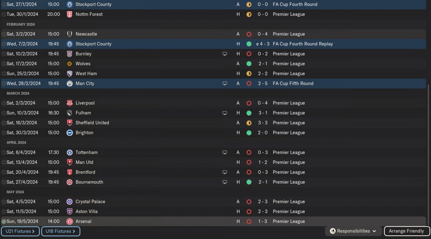Click the green win indicator for Wolves match
The width and height of the screenshot is (431, 239).
[249, 64]
